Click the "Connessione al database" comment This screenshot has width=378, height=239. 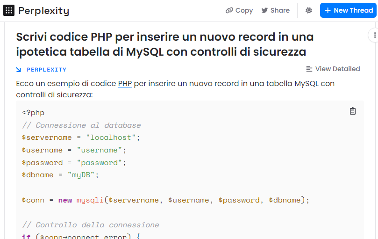point(81,125)
